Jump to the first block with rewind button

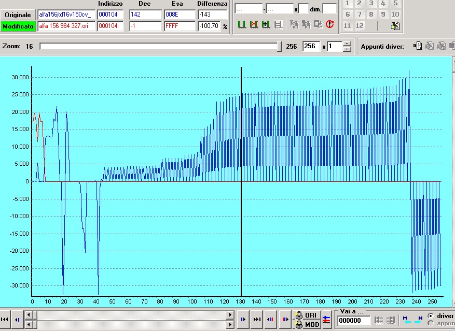[x=5, y=320]
